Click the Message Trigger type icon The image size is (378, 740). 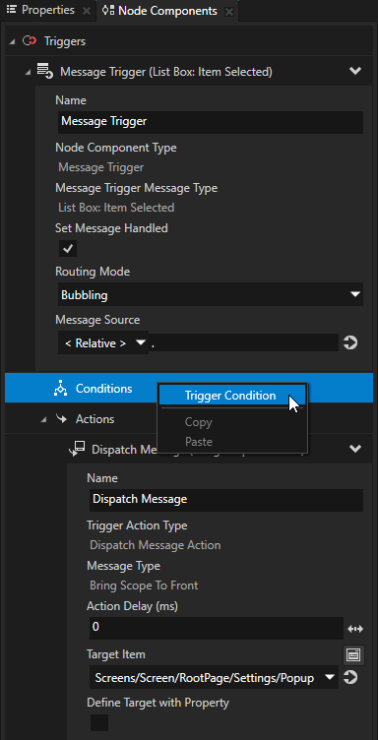point(45,71)
